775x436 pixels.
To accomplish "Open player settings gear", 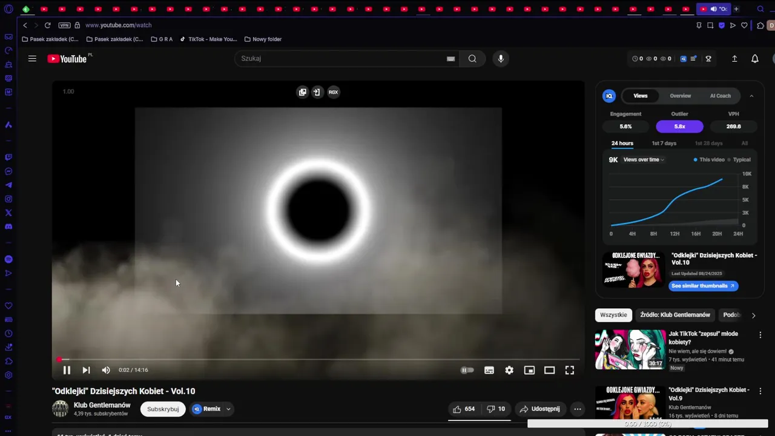I will coord(509,370).
